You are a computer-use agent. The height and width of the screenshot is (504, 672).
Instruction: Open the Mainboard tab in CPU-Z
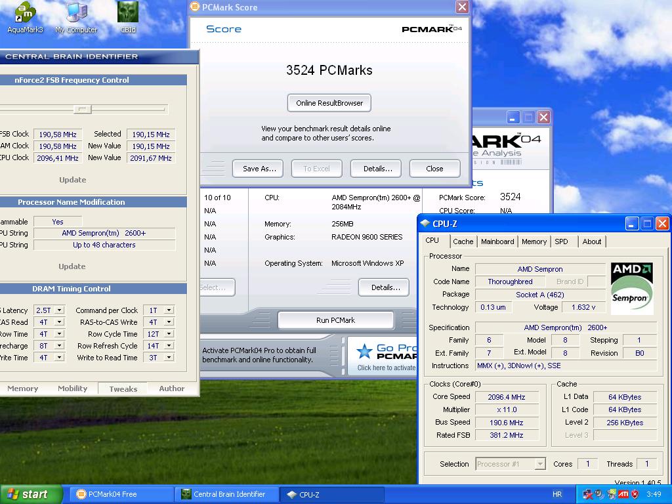pyautogui.click(x=497, y=241)
